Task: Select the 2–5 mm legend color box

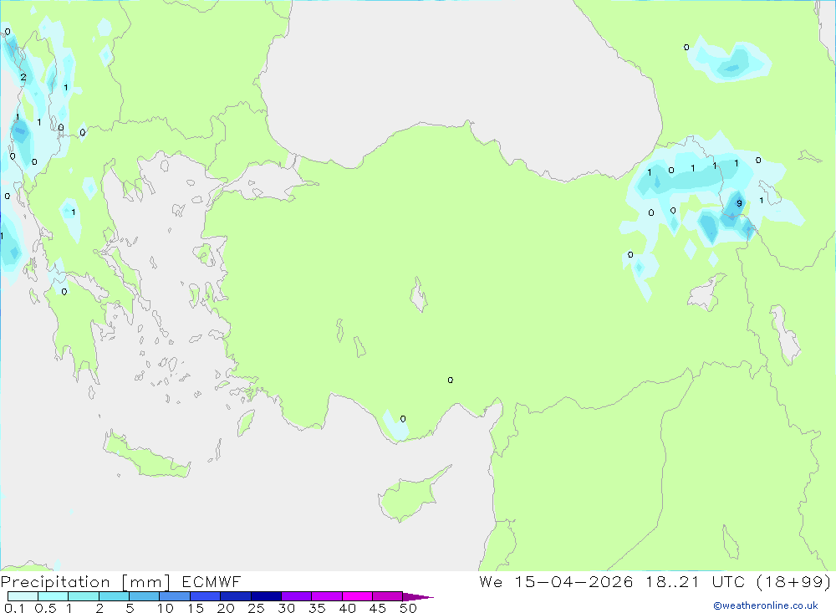Action: click(x=114, y=596)
